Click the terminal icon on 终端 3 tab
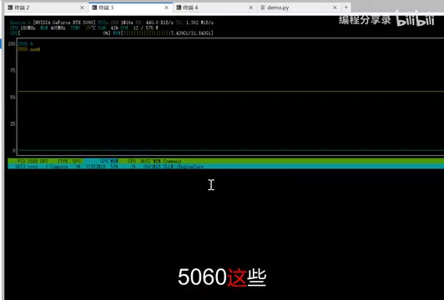The image size is (444, 300). click(94, 7)
